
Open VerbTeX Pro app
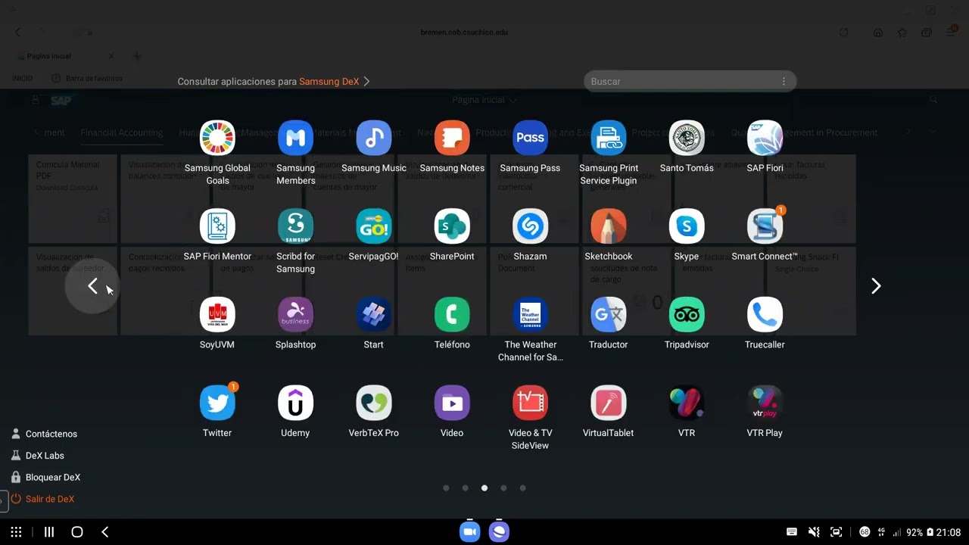click(x=374, y=403)
